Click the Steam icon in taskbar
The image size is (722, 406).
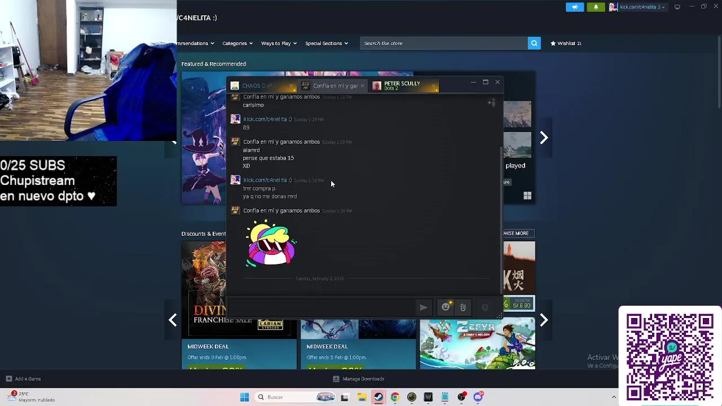pyautogui.click(x=378, y=397)
